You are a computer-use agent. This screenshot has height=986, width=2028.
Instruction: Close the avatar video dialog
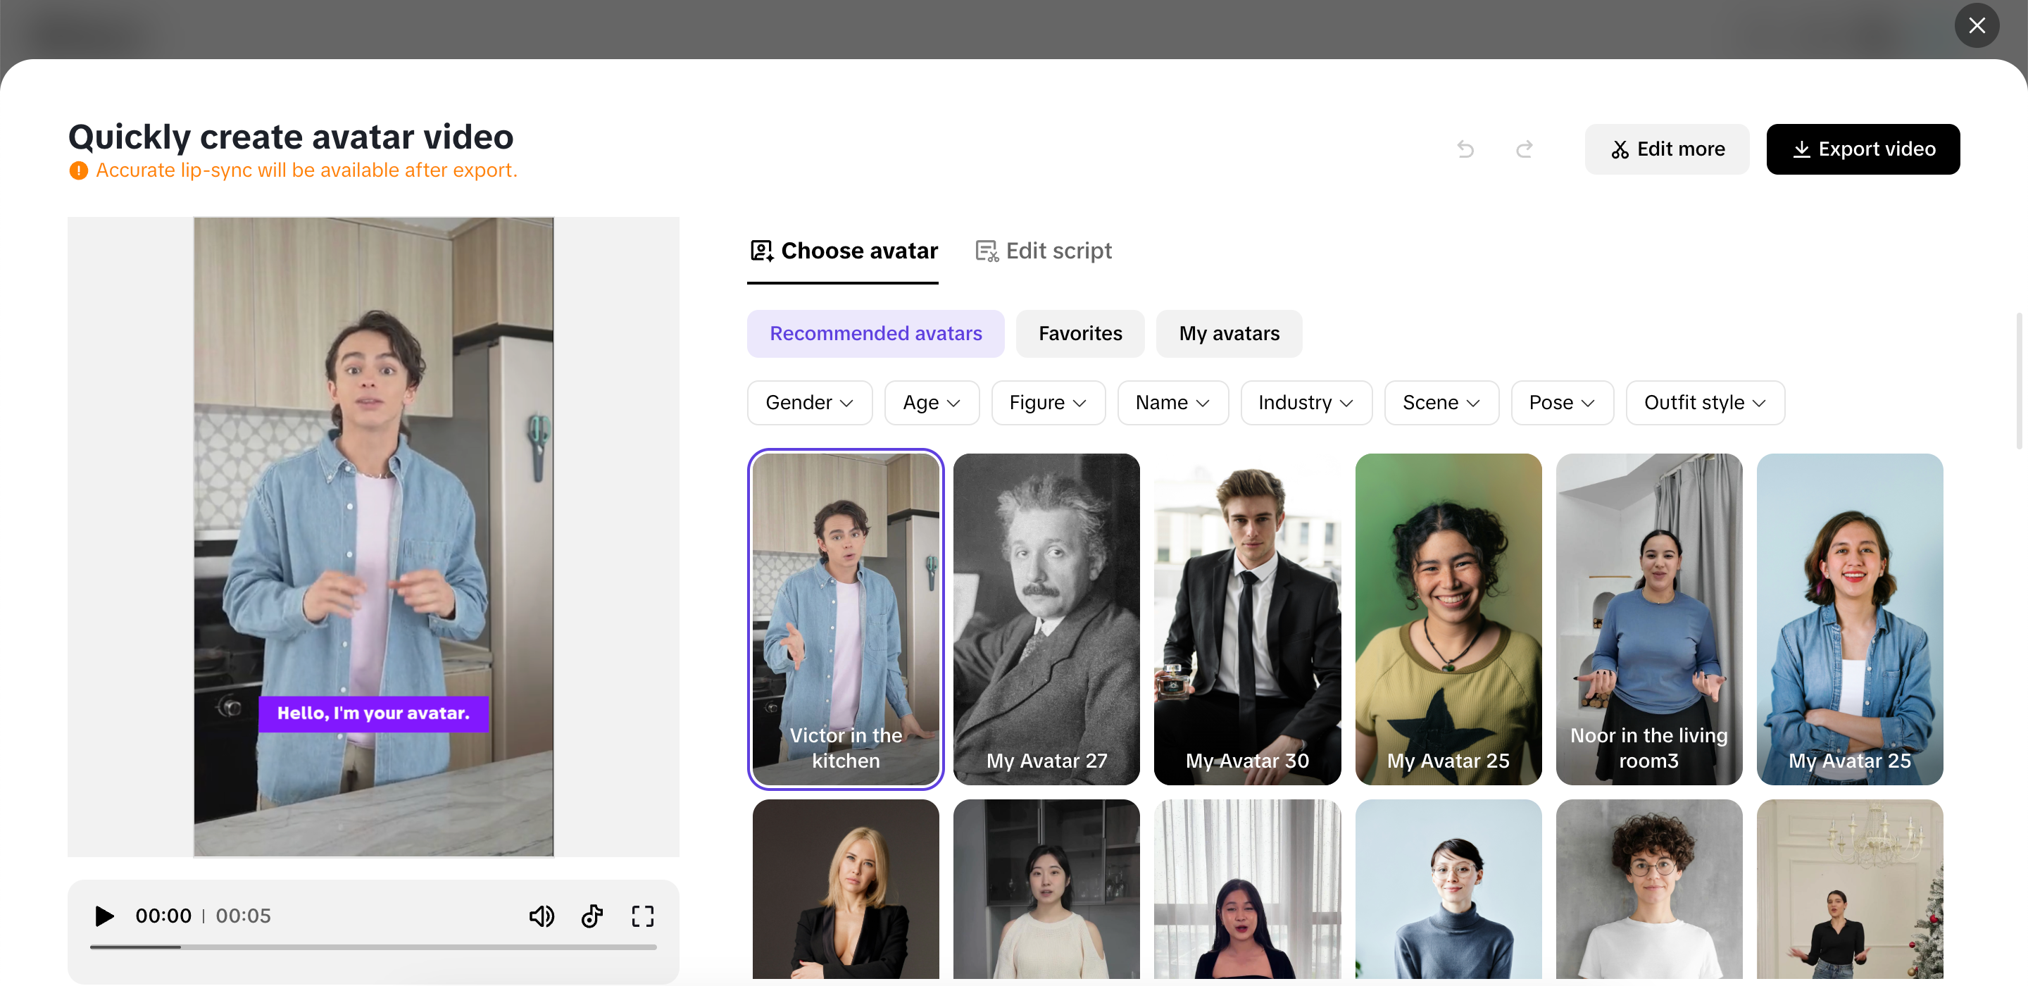click(x=1976, y=26)
